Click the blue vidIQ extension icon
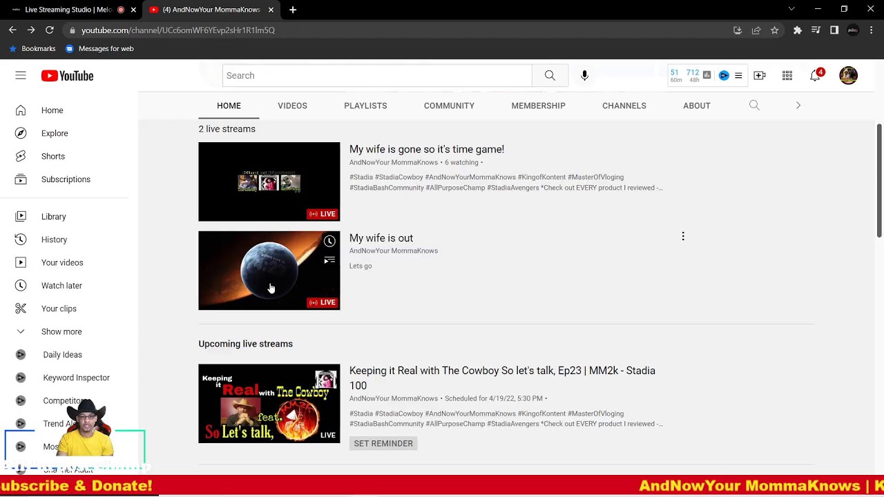 [724, 75]
